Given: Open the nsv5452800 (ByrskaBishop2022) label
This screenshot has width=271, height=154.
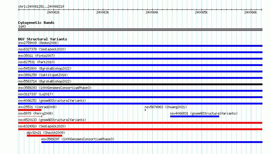Looking at the screenshot, I should point(45,68).
